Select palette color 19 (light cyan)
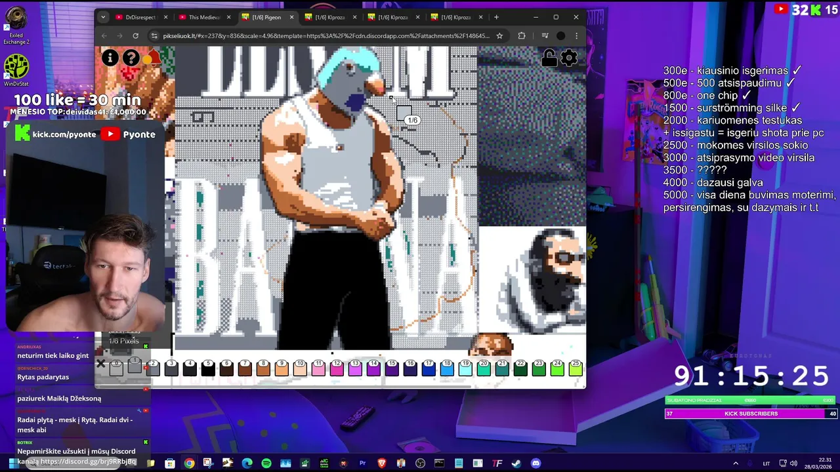 tap(465, 368)
